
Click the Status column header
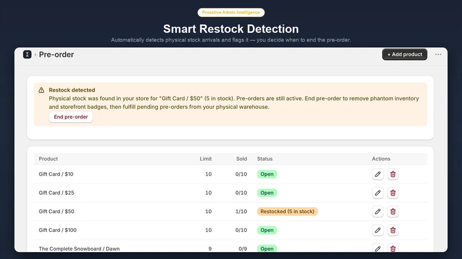point(265,159)
